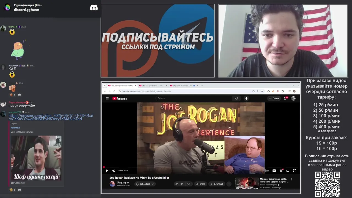Go forward in the browser
352x198 pixels.
click(x=109, y=91)
